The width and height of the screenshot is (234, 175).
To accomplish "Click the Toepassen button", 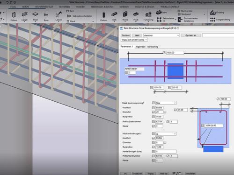I will click(137, 174).
